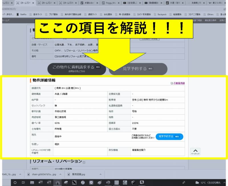Screen dimensions: 228x186
Task: Click the セットバック row label
Action: (38, 106)
